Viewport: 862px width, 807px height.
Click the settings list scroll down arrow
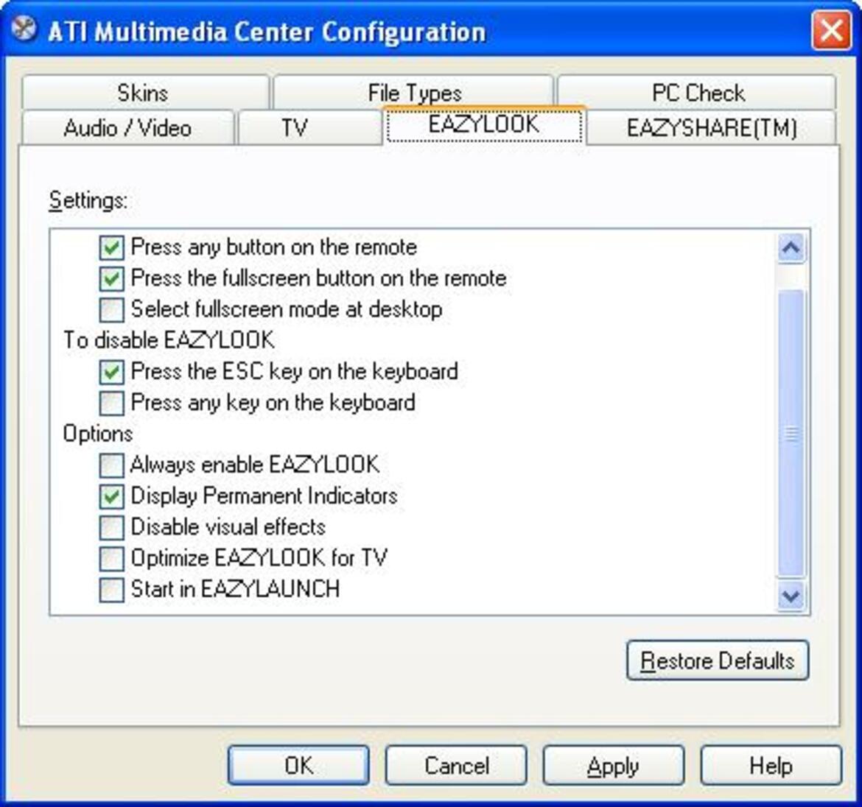pyautogui.click(x=791, y=596)
